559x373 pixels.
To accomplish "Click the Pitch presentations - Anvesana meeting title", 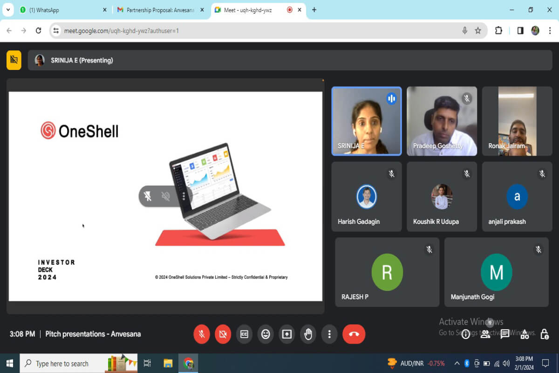I will coord(93,334).
